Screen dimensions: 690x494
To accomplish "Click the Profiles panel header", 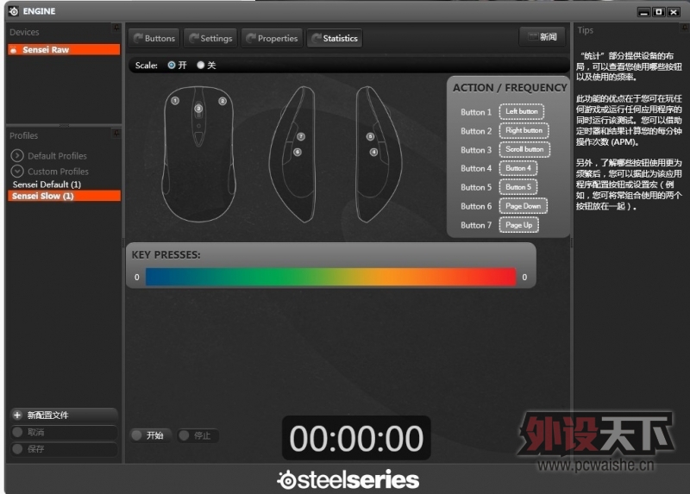I will click(24, 135).
